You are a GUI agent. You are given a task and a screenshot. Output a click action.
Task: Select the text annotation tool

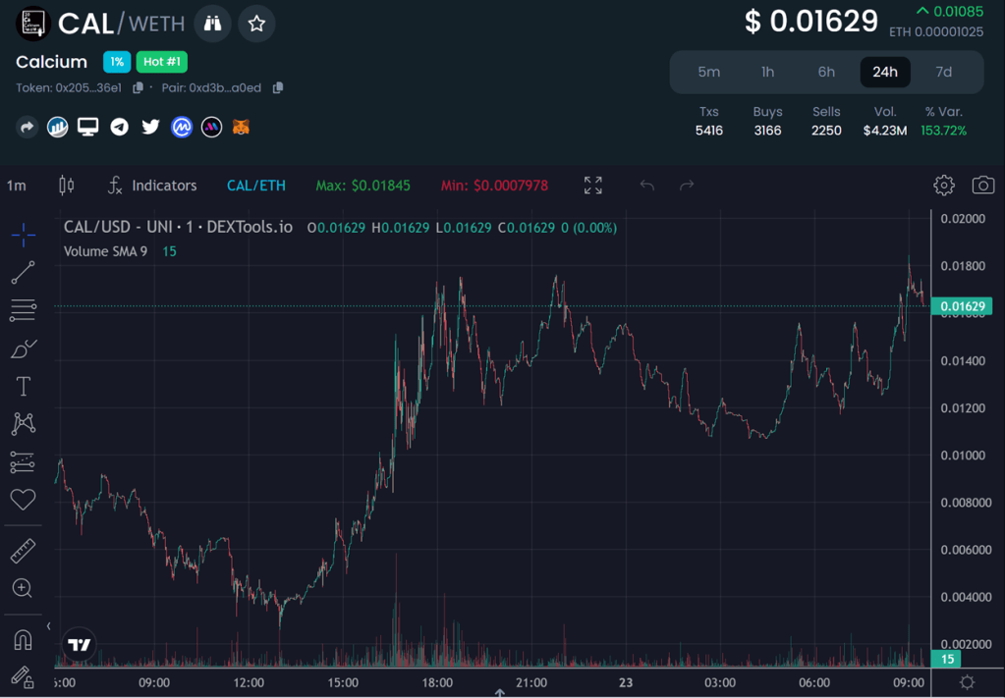pos(23,386)
